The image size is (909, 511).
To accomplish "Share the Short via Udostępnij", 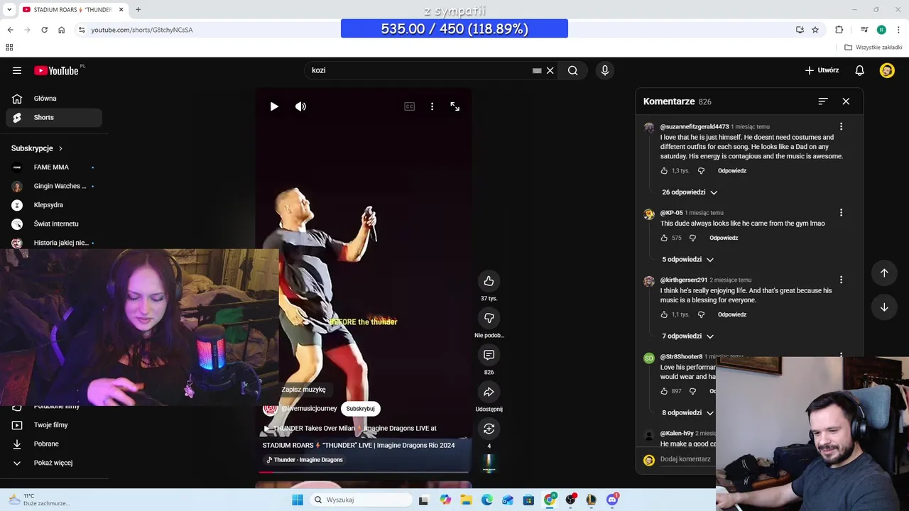I will (489, 392).
